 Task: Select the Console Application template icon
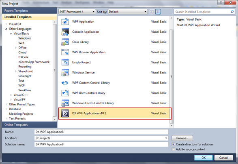65,32
